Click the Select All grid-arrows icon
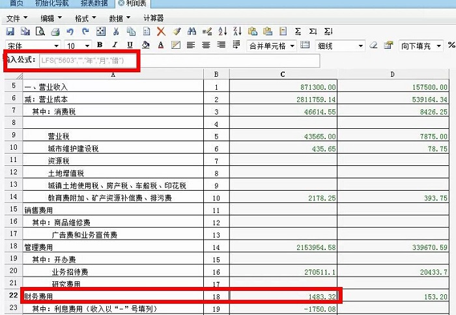Screen dimensions: 456x315 coord(101,31)
